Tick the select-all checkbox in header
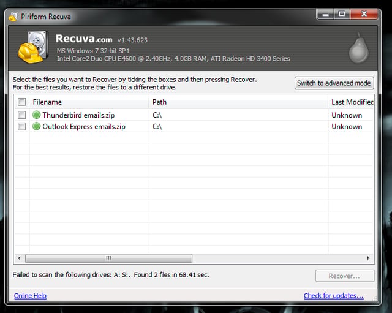This screenshot has width=392, height=313. click(22, 102)
